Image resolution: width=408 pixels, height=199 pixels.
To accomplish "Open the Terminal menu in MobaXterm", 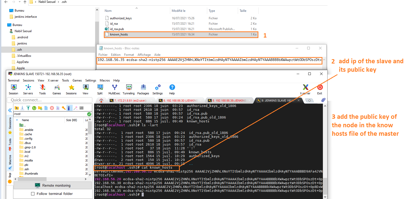I will point(13,80).
